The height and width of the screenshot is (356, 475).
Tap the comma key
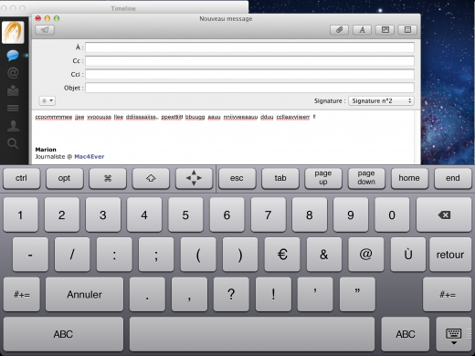click(189, 294)
